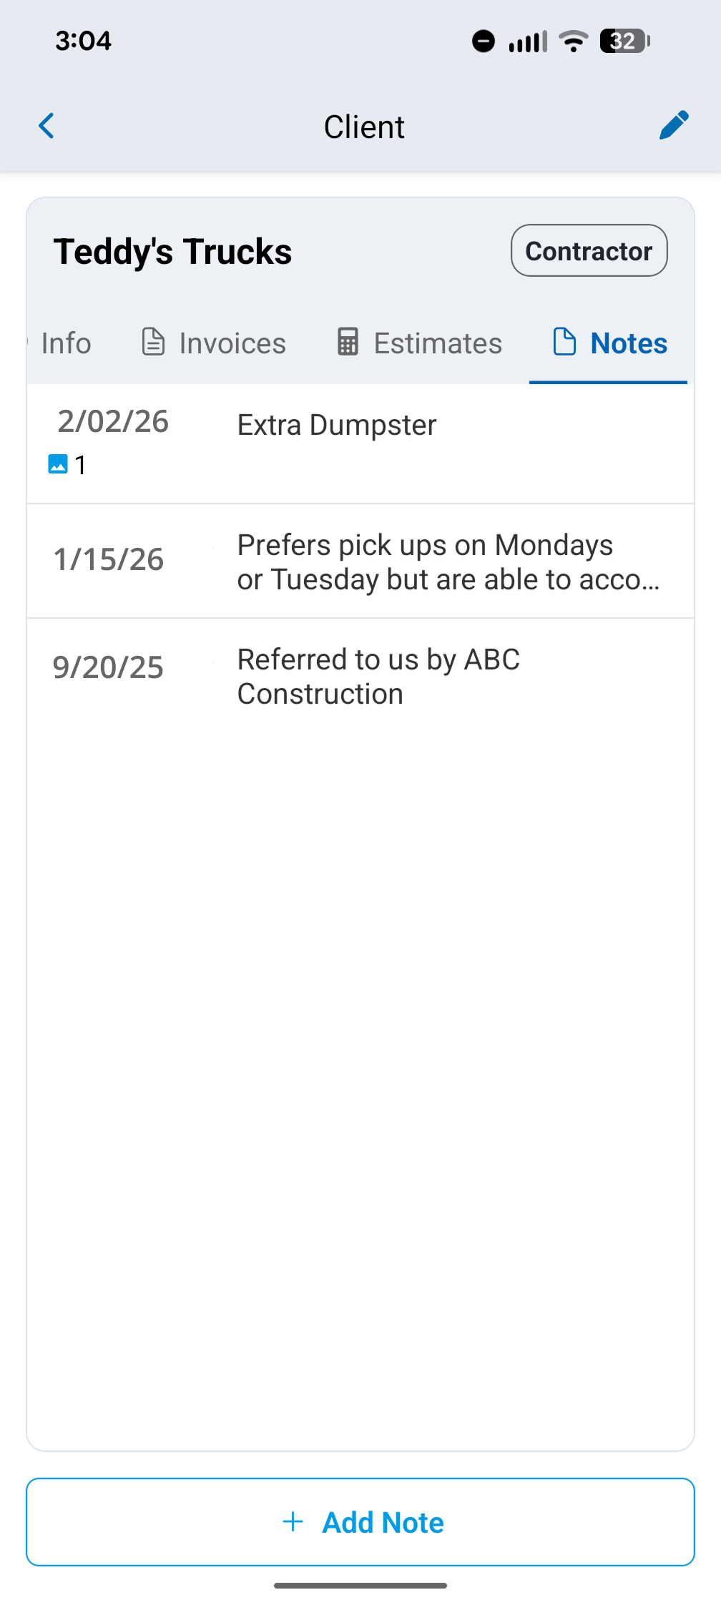Screen dimensions: 721x1605
Task: Open the Prefers pick ups on Mondays note
Action: click(x=360, y=561)
